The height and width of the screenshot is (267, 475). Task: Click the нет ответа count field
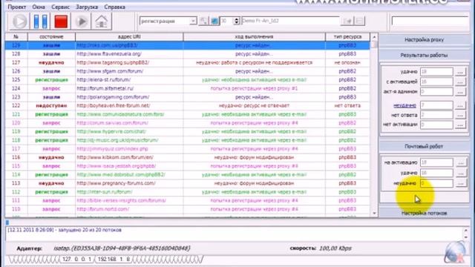pyautogui.click(x=436, y=115)
